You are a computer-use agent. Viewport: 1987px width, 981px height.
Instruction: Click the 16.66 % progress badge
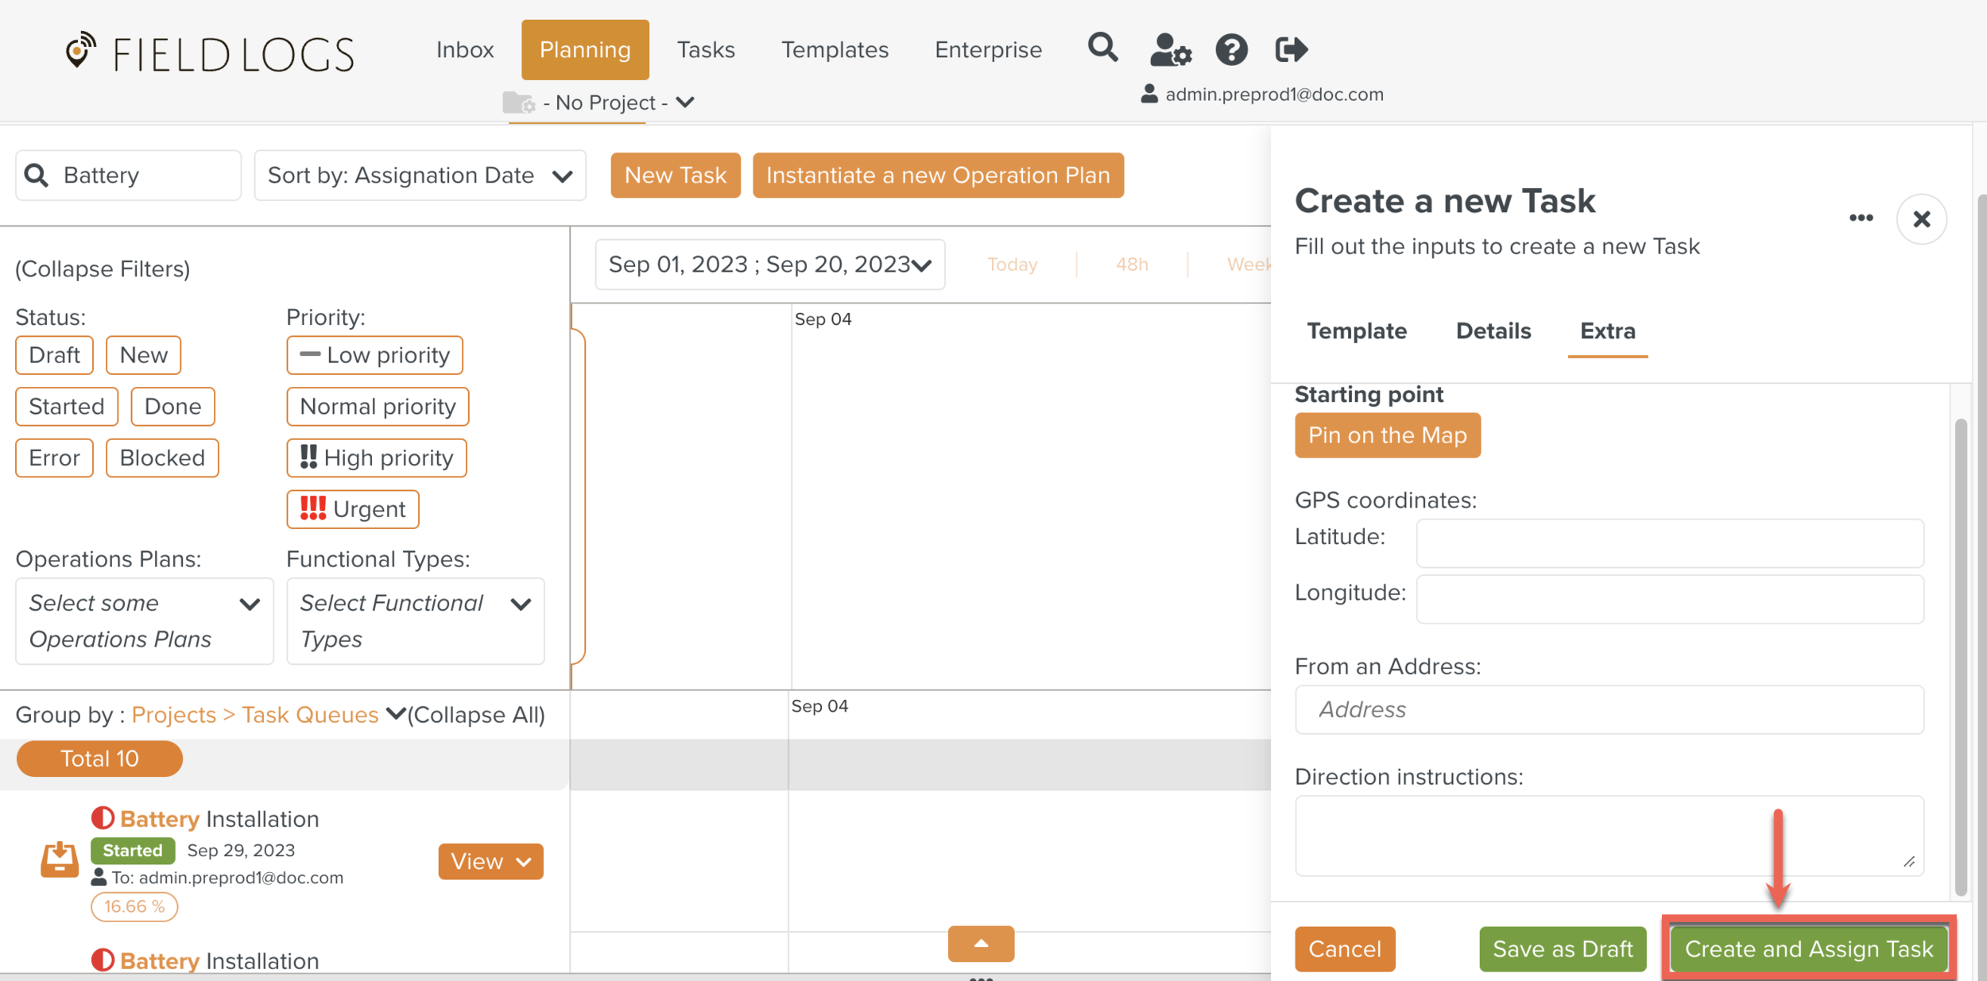(134, 906)
